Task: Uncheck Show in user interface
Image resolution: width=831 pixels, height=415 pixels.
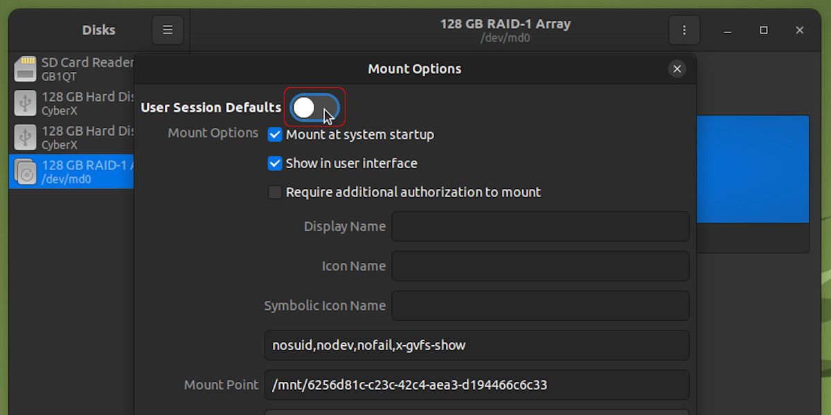Action: tap(275, 163)
